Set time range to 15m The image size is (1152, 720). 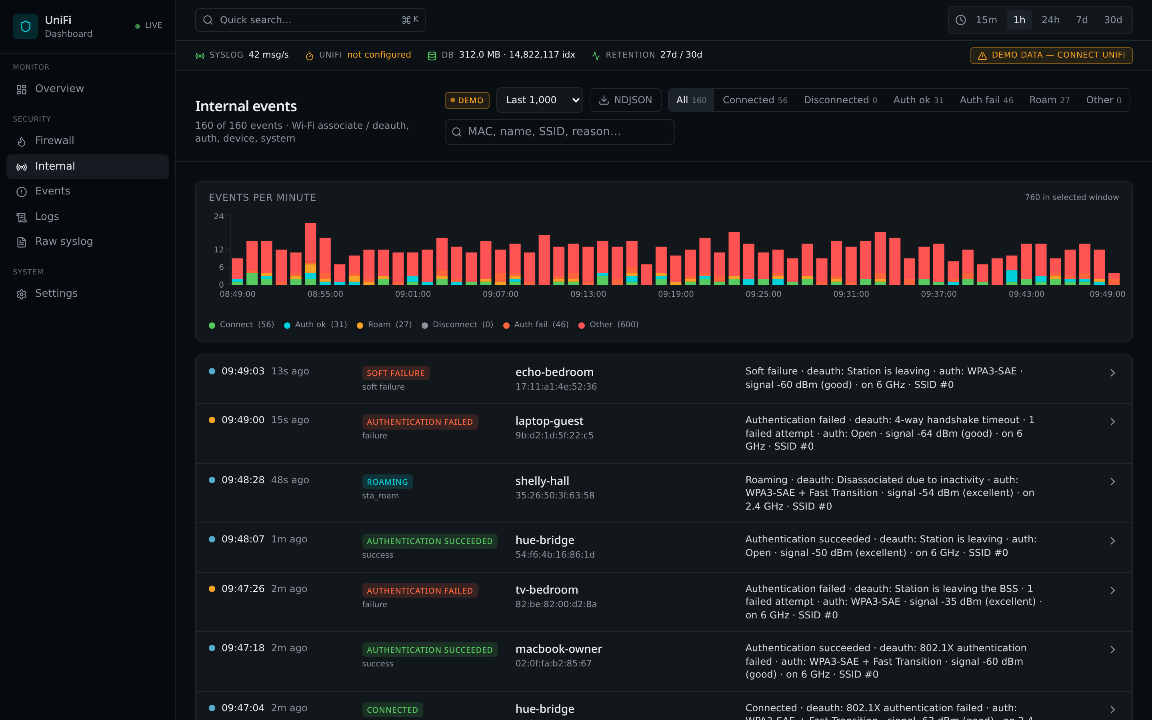point(986,20)
